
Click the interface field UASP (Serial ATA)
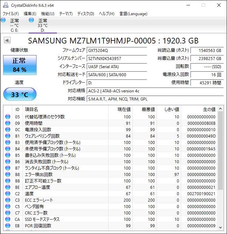[117, 66]
